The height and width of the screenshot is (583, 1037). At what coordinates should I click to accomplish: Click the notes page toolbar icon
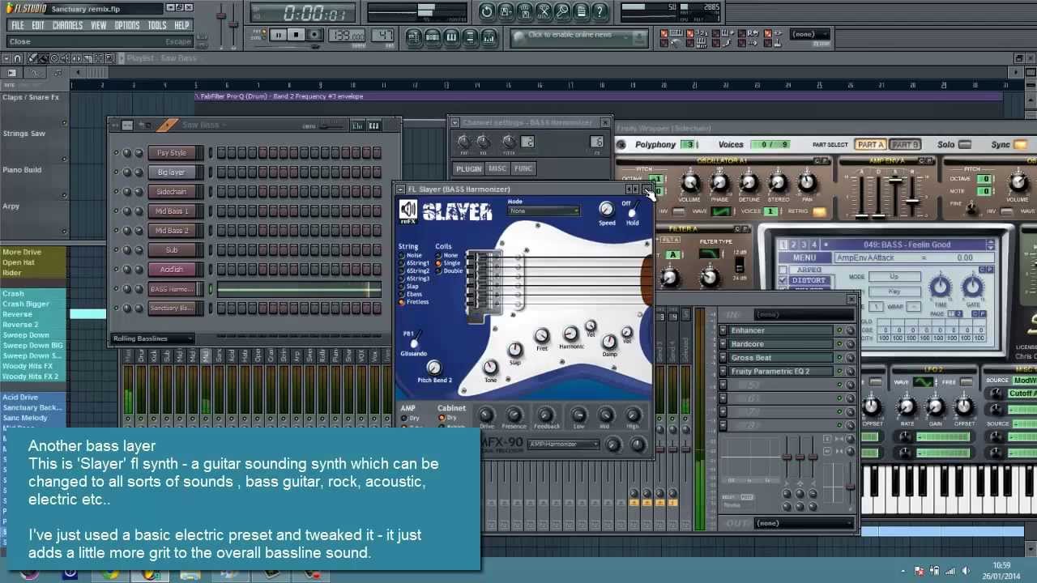click(x=580, y=11)
